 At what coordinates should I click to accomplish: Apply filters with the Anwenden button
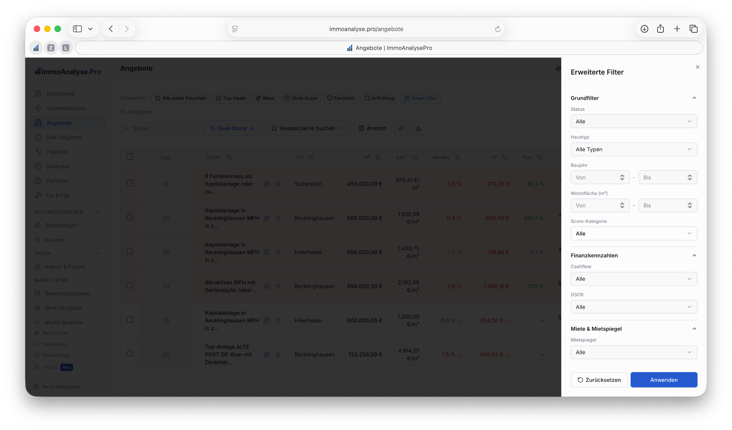(664, 380)
